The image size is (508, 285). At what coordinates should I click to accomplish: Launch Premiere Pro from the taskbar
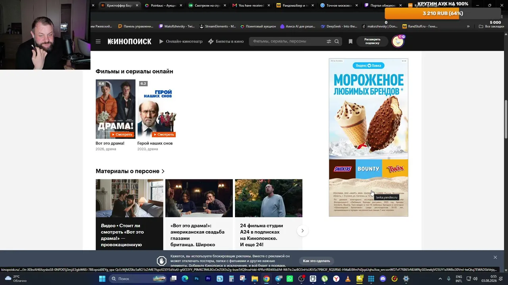pyautogui.click(x=208, y=279)
